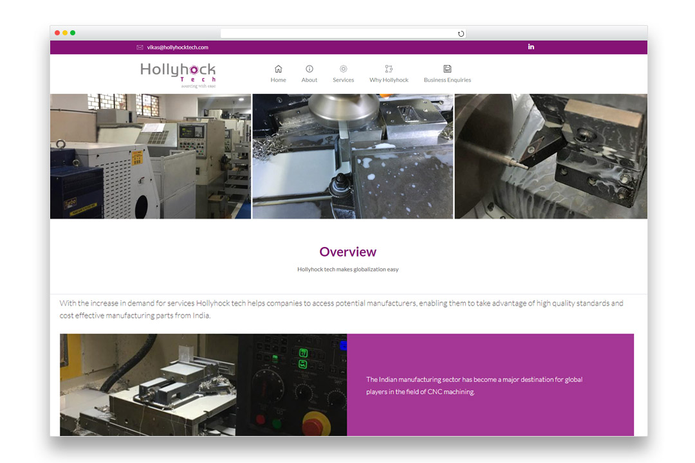This screenshot has height=463, width=695.
Task: Click the About info icon
Action: (310, 69)
